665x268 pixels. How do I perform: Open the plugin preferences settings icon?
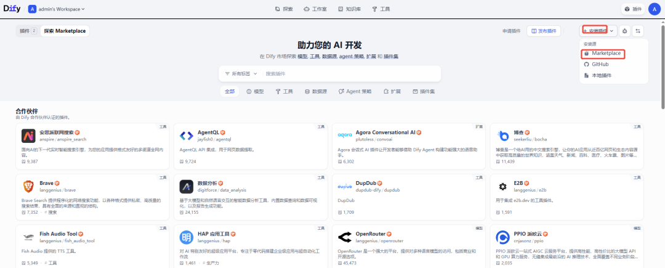[x=638, y=31]
